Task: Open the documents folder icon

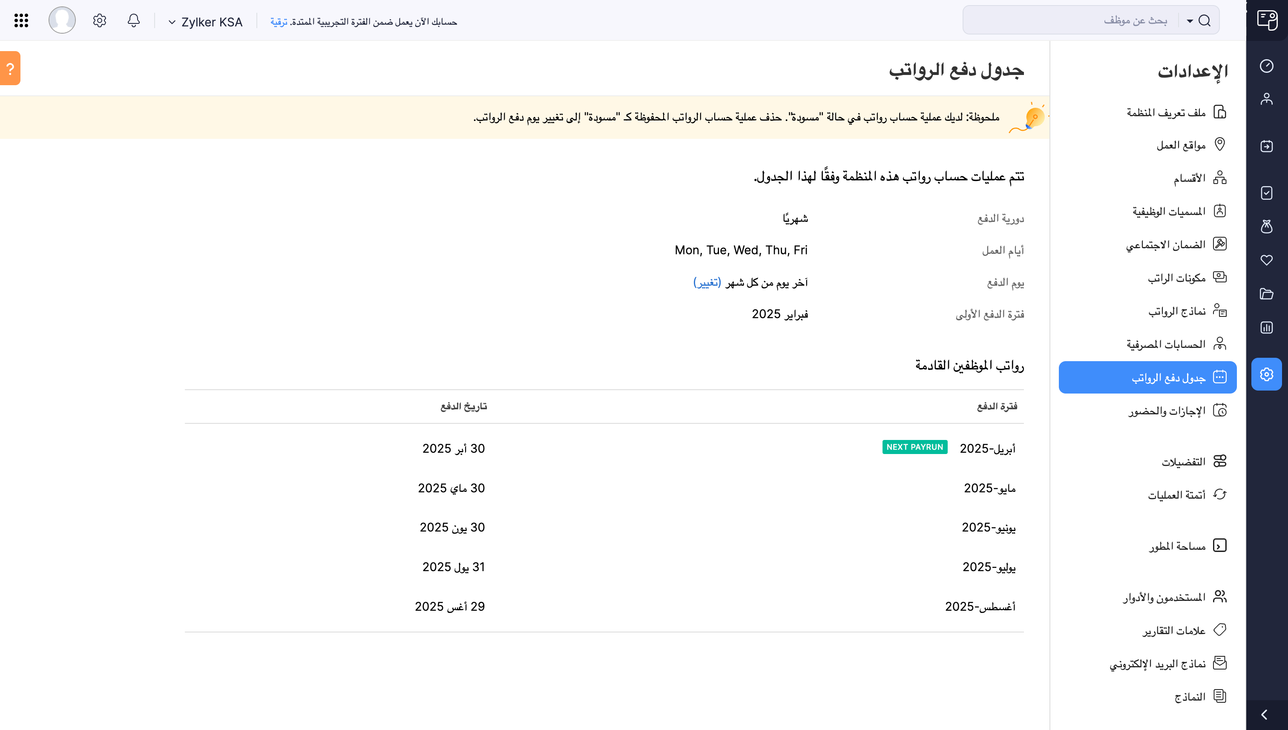Action: click(1268, 294)
